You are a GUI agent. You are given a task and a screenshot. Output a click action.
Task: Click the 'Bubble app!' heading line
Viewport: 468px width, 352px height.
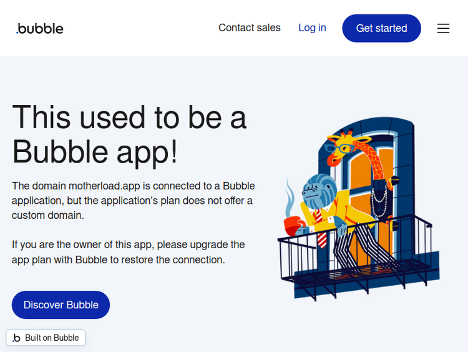coord(95,151)
